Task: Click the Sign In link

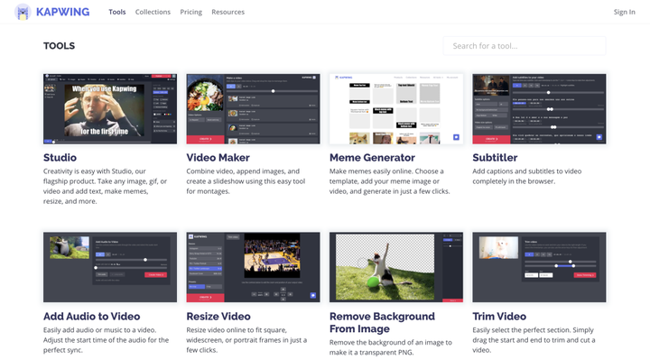Action: (625, 12)
